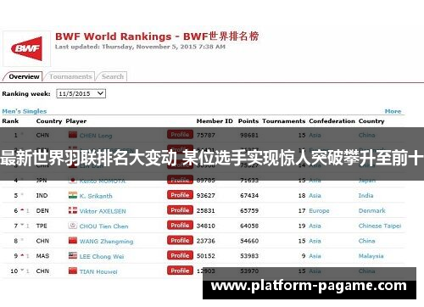Click rank-down arrow in CHOU Tien Chen row
The width and height of the screenshot is (424, 307).
[x=22, y=226]
